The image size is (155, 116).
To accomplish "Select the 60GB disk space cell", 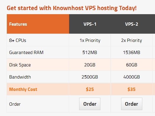I will click(x=131, y=65).
